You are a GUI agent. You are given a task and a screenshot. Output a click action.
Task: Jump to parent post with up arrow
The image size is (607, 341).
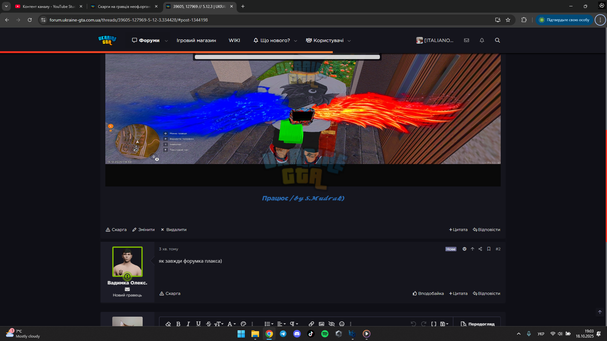(x=473, y=249)
